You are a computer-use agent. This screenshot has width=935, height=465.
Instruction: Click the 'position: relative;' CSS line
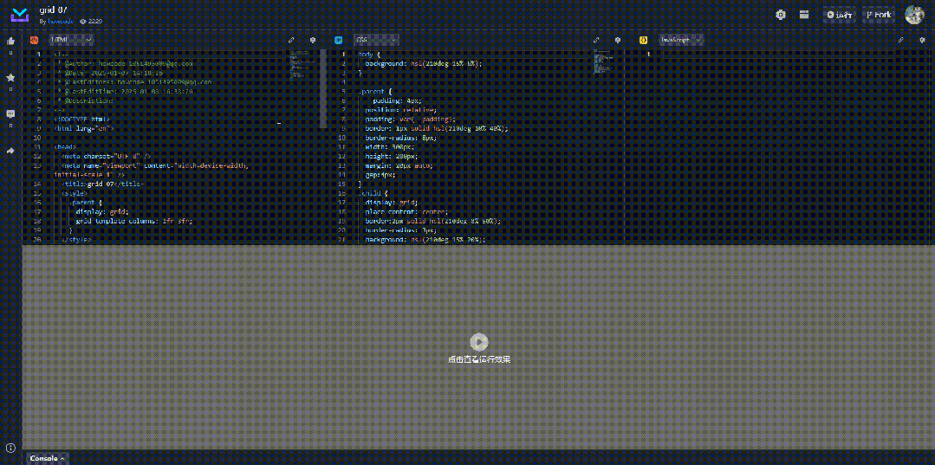(x=400, y=110)
